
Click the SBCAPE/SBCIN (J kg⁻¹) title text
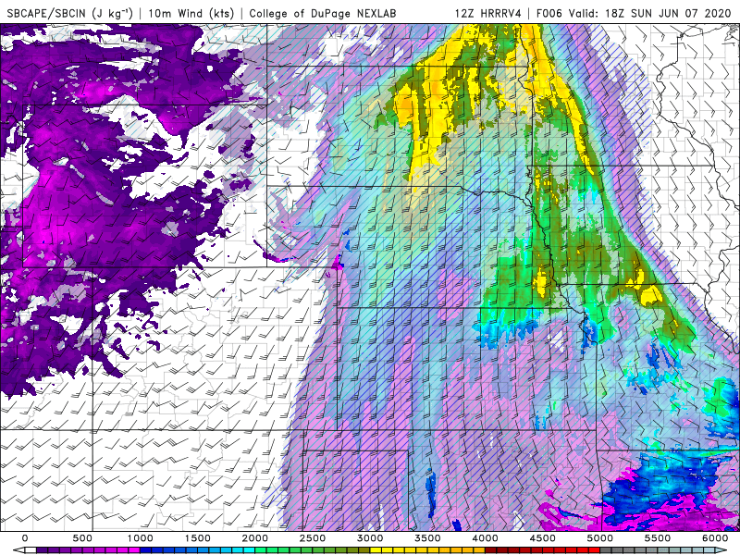tap(70, 13)
